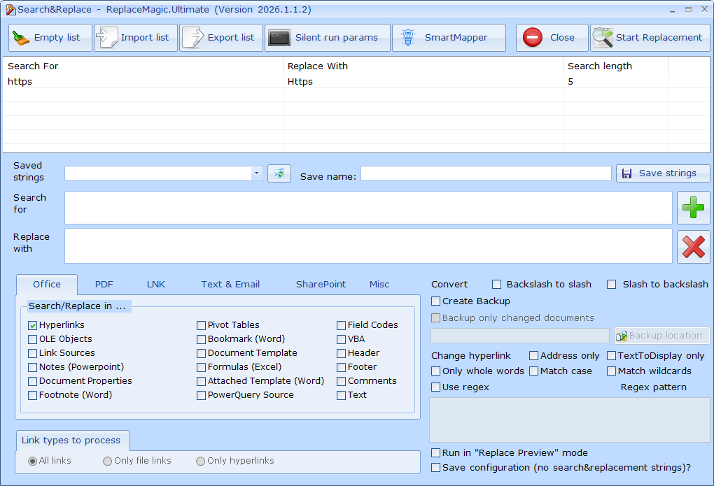Open the Misc tab
Screen dimensions: 714x486
tap(379, 285)
